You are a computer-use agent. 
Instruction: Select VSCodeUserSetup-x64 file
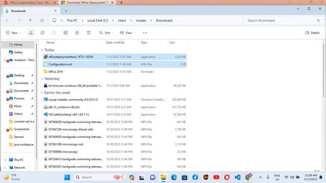[115, 114]
